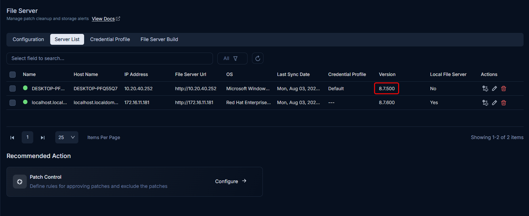Open the All filter dropdown

[x=232, y=58]
